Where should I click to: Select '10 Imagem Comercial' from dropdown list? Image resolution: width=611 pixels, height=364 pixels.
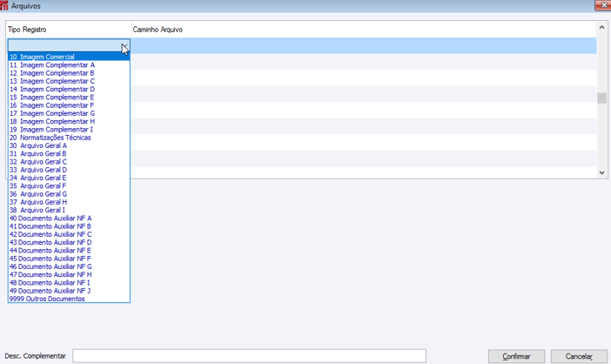[69, 57]
